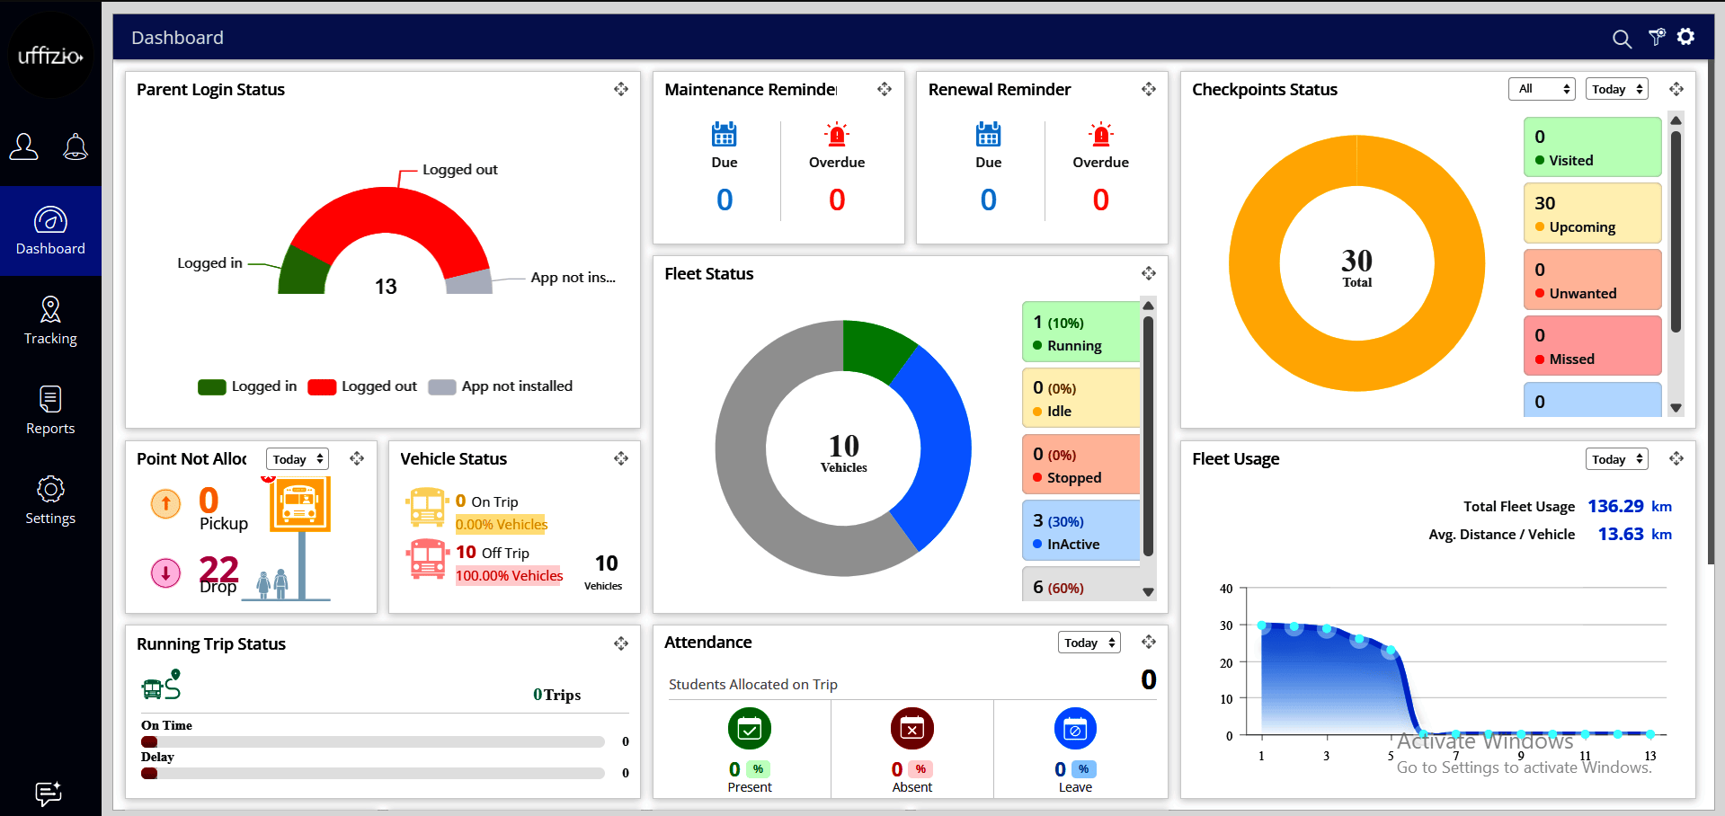Click the notification bell icon
The height and width of the screenshot is (816, 1725).
pyautogui.click(x=76, y=146)
